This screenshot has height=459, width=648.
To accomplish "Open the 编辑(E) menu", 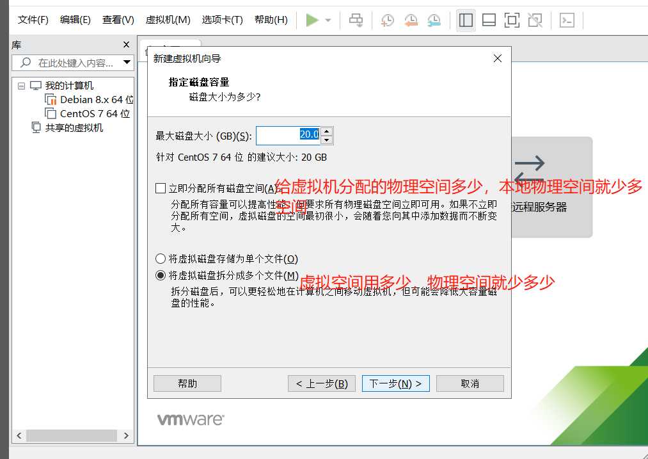I will coord(75,19).
